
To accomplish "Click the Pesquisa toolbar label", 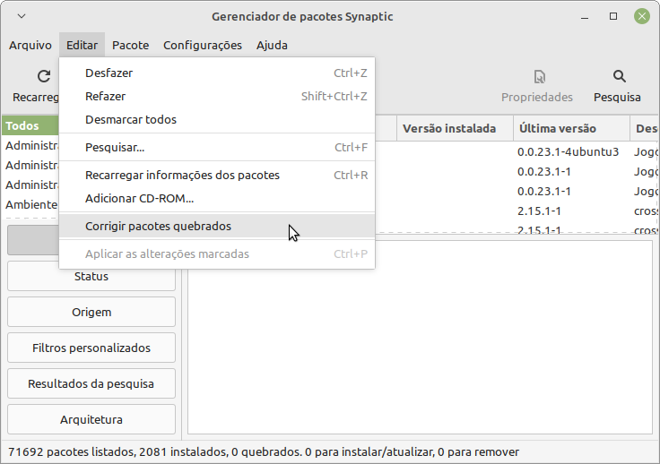I will pyautogui.click(x=617, y=97).
